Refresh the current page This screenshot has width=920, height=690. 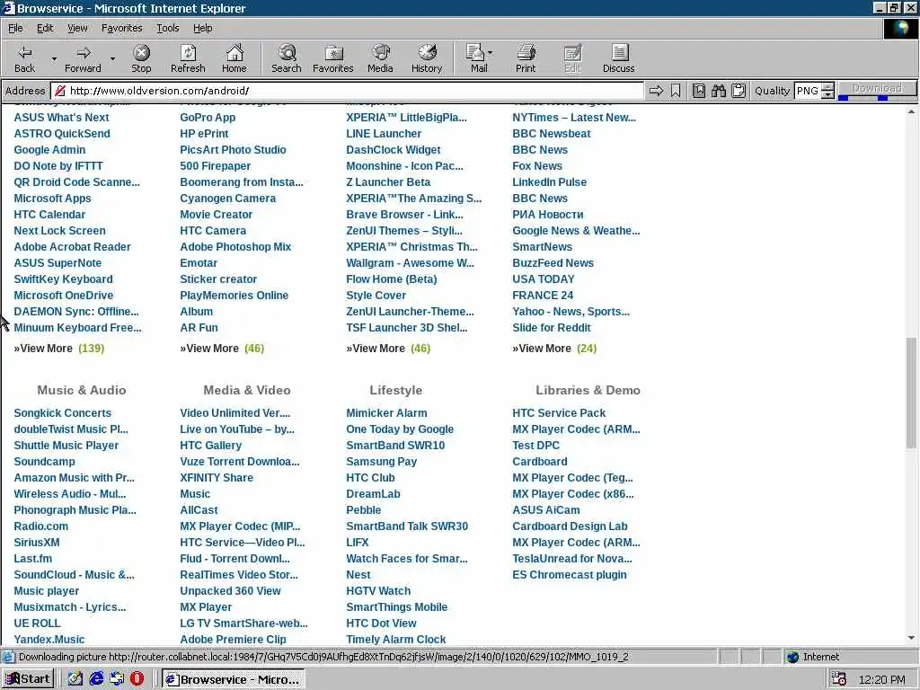(x=188, y=58)
